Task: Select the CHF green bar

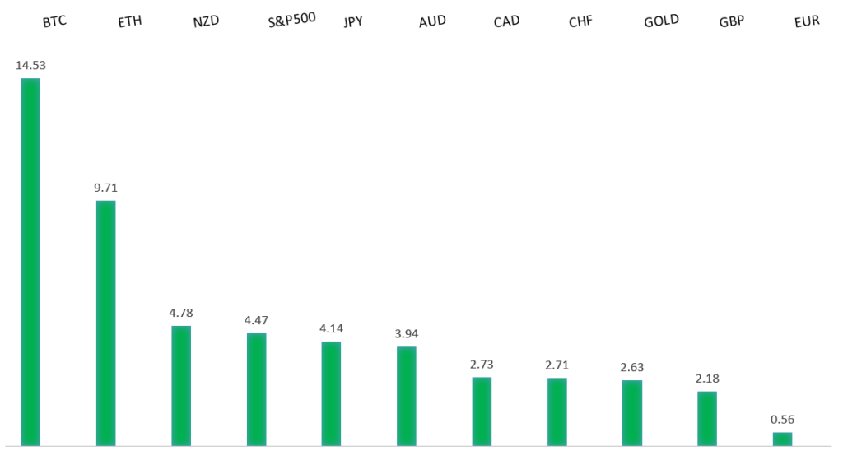Action: (557, 411)
